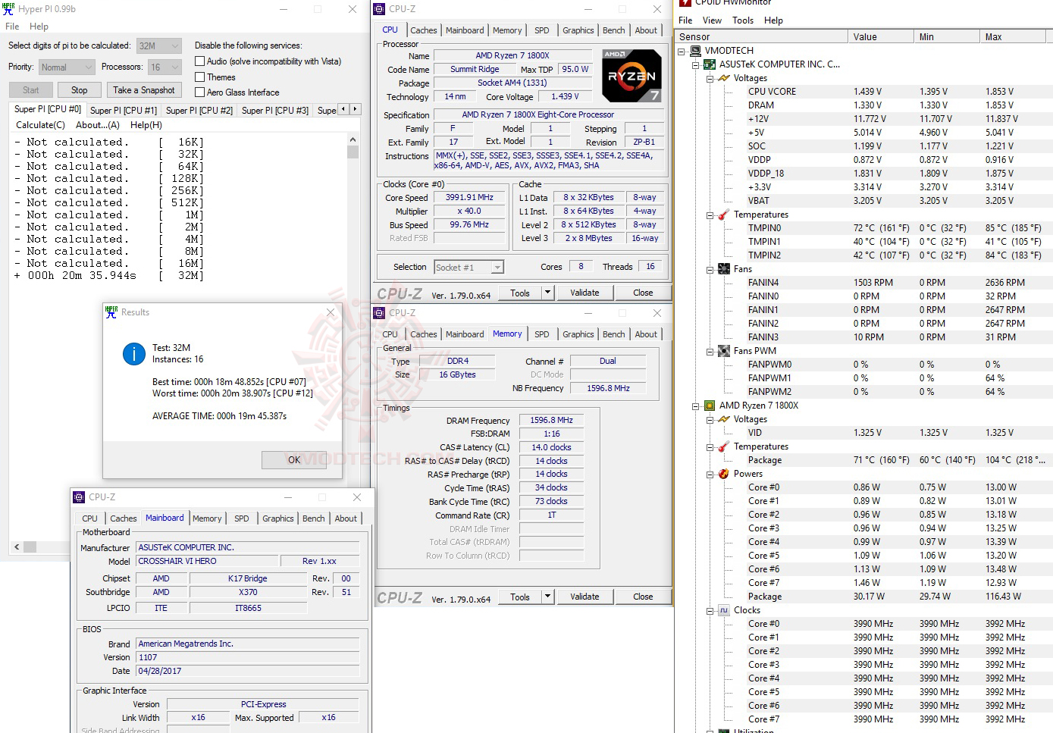Image resolution: width=1053 pixels, height=733 pixels.
Task: Open the Calculate(C) menu in Super PI
Action: pyautogui.click(x=41, y=125)
